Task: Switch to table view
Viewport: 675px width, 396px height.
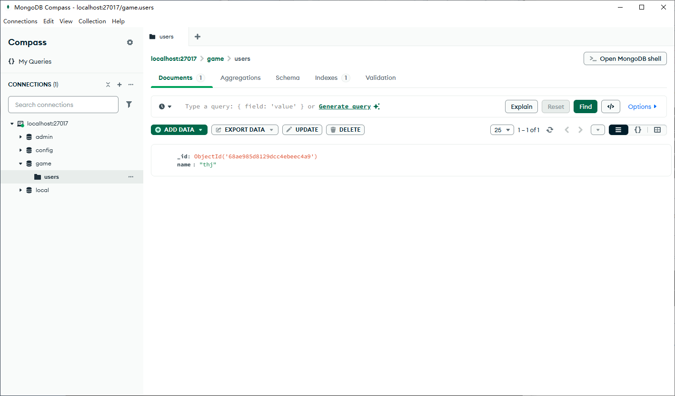Action: [657, 130]
